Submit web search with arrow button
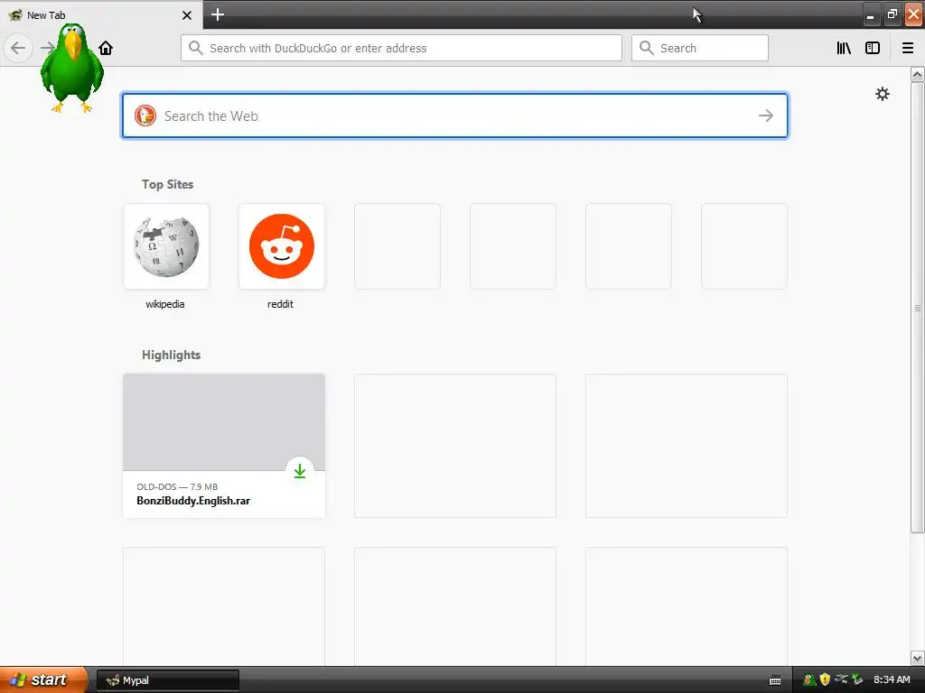 point(766,115)
